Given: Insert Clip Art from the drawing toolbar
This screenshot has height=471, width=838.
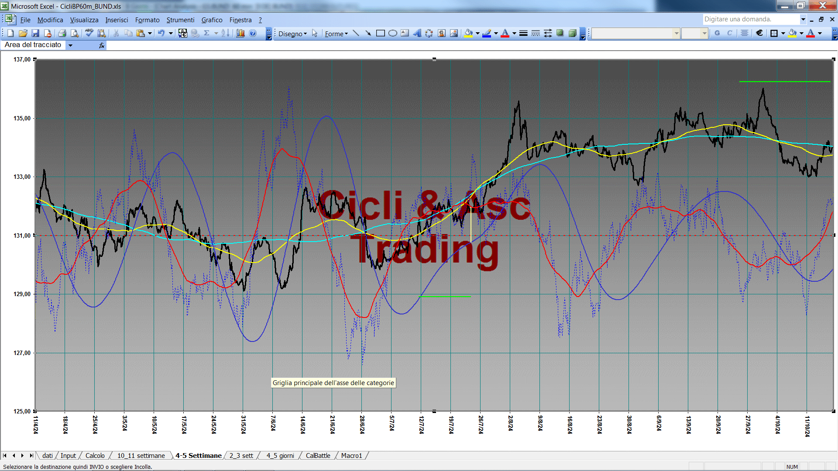Looking at the screenshot, I should [441, 33].
